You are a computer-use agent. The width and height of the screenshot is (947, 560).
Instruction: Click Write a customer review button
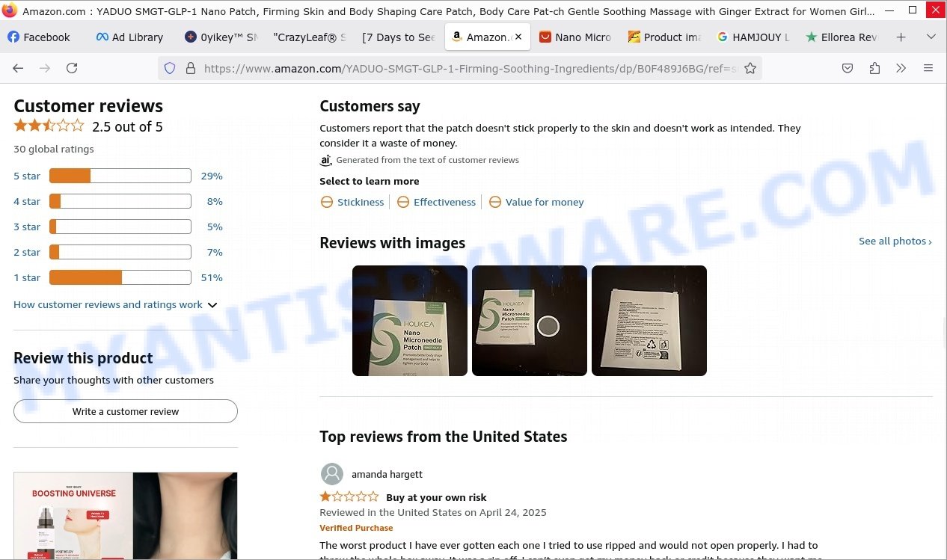pyautogui.click(x=126, y=411)
